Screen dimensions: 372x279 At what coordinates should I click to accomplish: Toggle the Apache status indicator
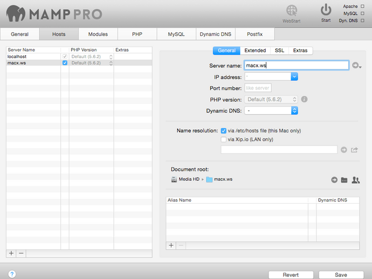click(x=362, y=6)
